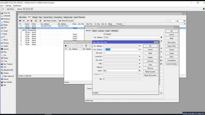The width and height of the screenshot is (205, 115).
Task: Switch to the Mangle tab
Action: 35,17
